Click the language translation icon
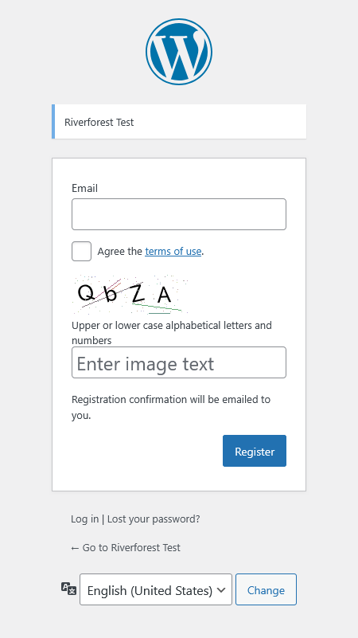Viewport: 358px width, 638px height. pos(68,589)
